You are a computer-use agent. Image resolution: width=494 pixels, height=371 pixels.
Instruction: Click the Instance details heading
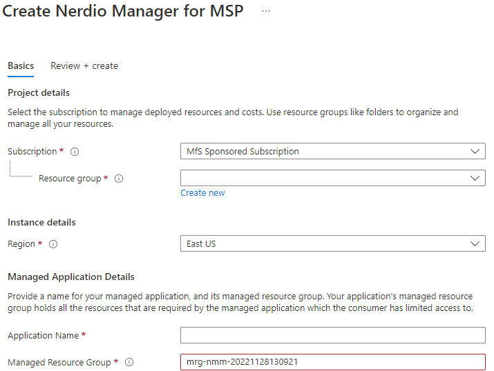[41, 222]
